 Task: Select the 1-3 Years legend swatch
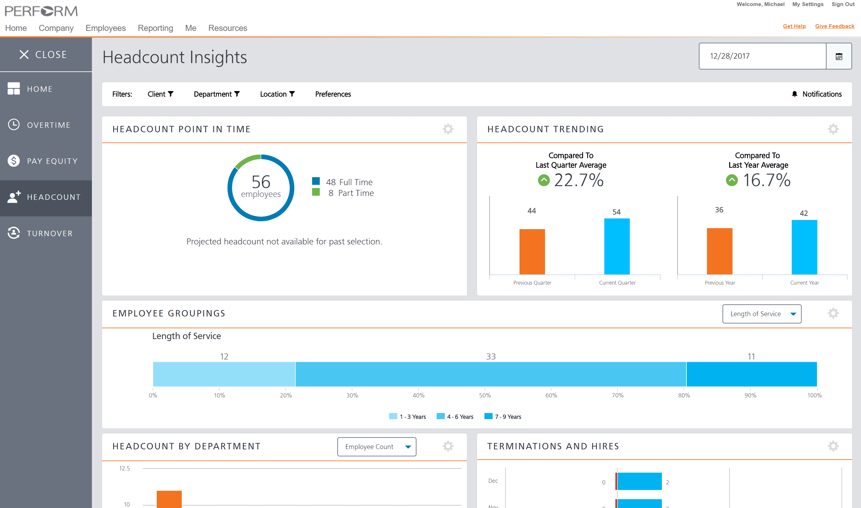(x=393, y=417)
